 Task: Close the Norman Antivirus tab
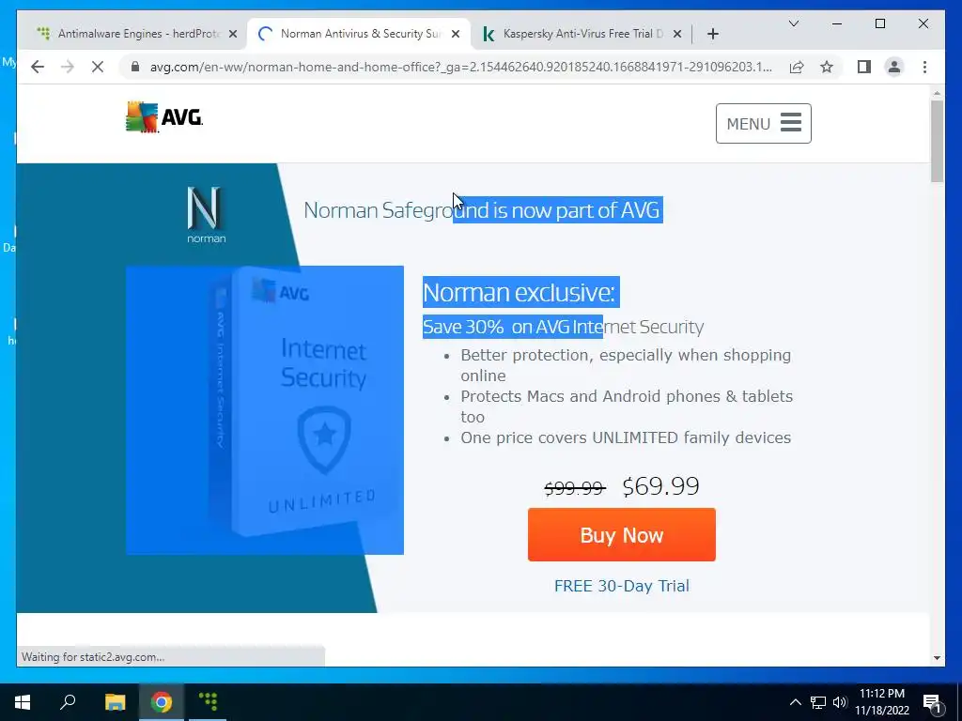click(x=456, y=34)
